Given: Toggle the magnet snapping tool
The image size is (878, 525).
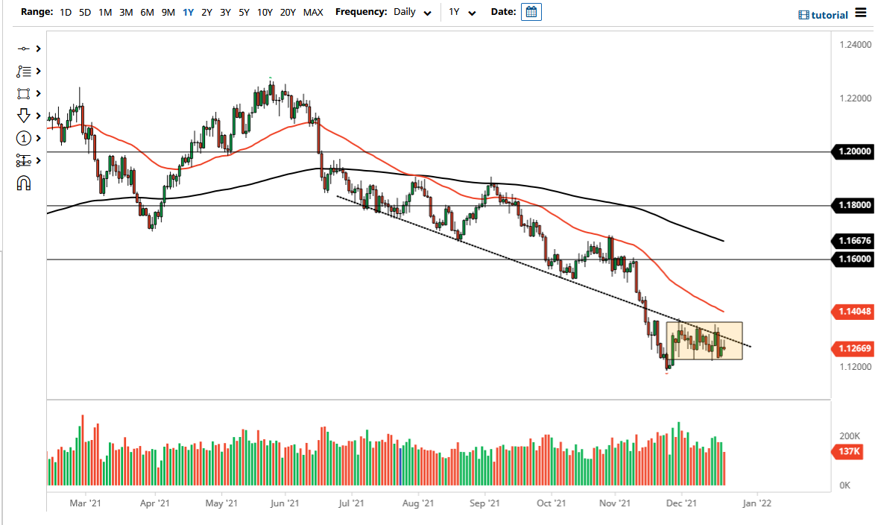Looking at the screenshot, I should [x=24, y=182].
